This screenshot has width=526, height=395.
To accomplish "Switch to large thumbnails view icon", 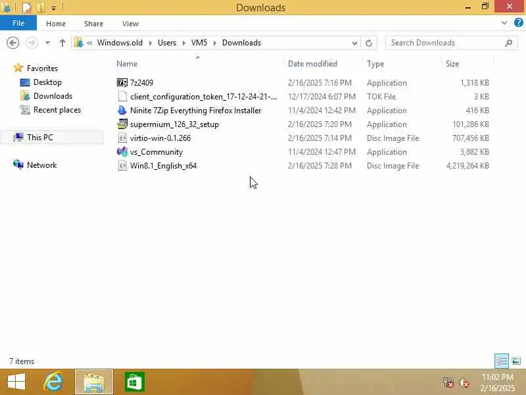I will click(x=516, y=361).
